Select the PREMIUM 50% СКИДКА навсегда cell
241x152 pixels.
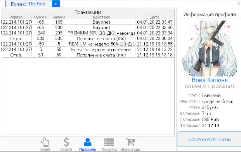[101, 33]
